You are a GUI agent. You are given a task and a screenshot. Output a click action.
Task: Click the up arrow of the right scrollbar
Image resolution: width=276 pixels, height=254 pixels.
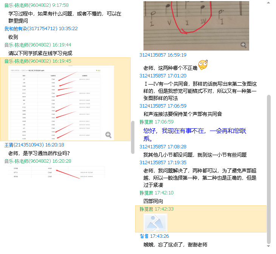(x=268, y=3)
